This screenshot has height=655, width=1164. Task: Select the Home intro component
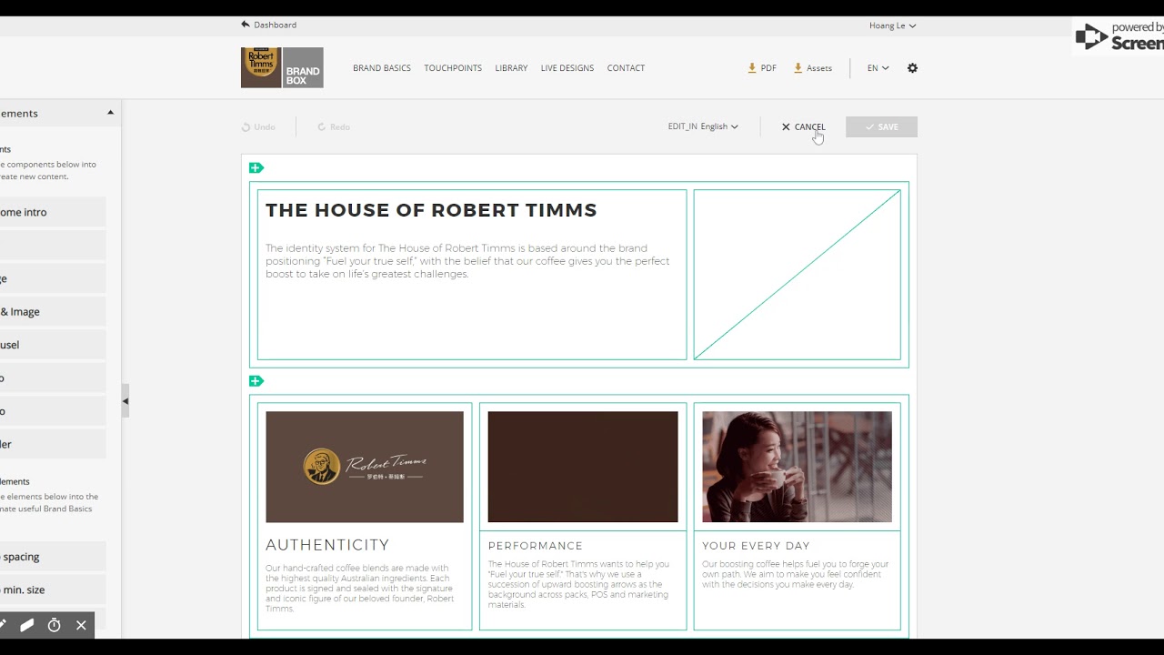[53, 212]
